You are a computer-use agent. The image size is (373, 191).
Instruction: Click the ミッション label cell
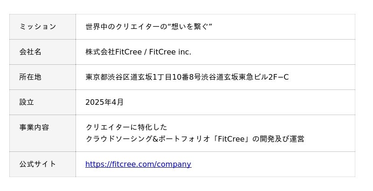click(x=38, y=27)
